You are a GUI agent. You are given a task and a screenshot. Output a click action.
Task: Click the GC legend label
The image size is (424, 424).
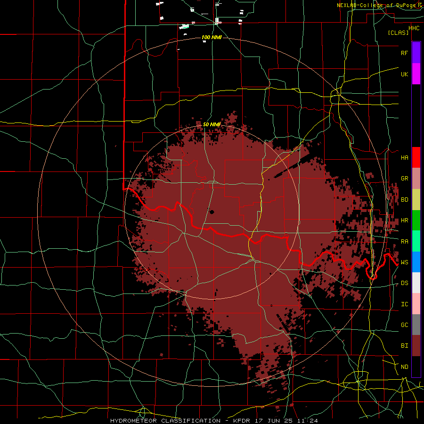(404, 325)
